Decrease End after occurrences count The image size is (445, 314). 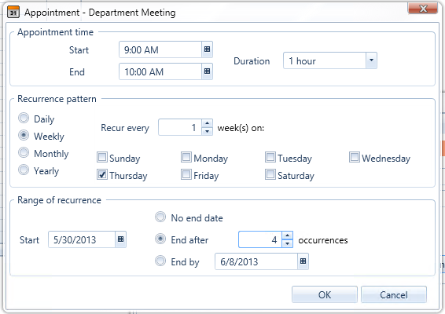click(x=288, y=243)
